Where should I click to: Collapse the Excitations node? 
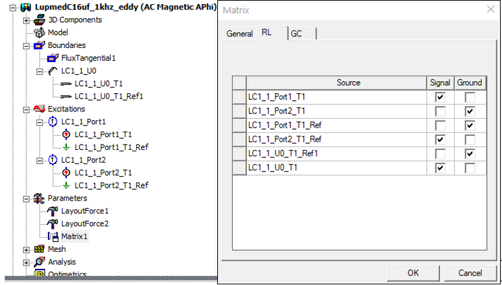[x=26, y=109]
